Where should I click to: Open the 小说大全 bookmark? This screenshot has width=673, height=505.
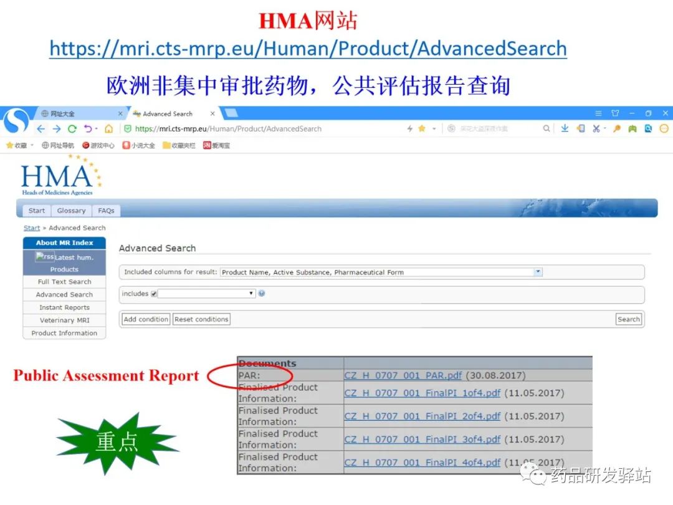pyautogui.click(x=138, y=145)
